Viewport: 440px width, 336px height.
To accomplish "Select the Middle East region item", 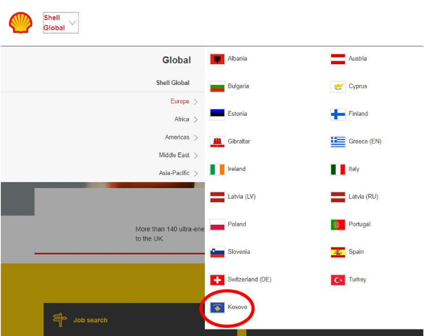I will [x=178, y=155].
